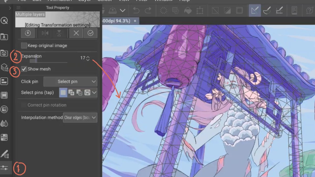Choose new selection mode for Select pins
Screen dimensions: 315x177
click(63, 93)
